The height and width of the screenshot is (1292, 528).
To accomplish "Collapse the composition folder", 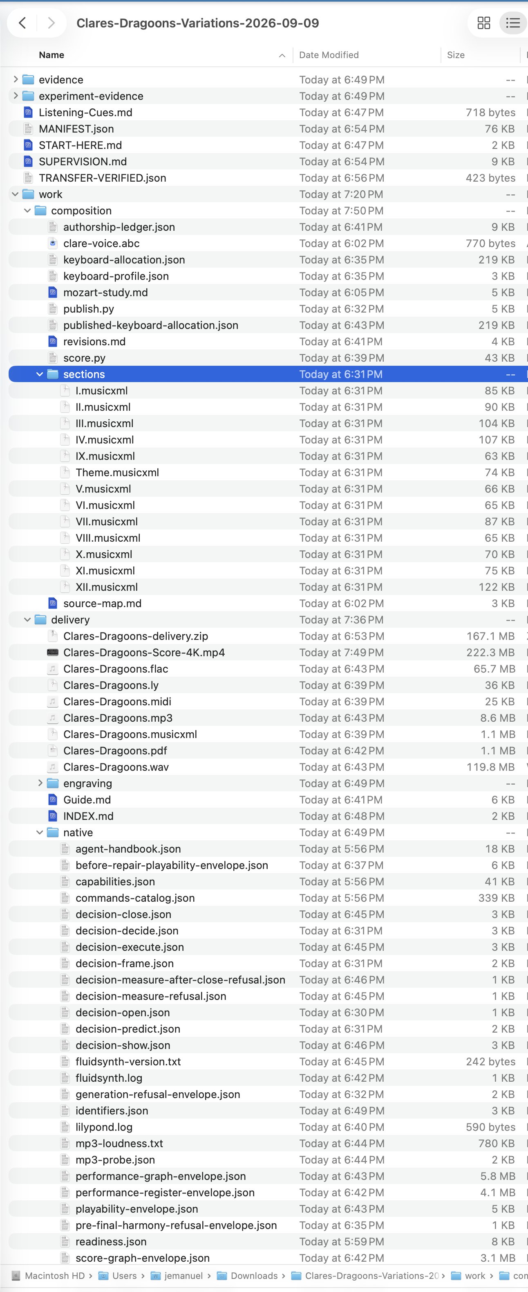I will coord(27,211).
